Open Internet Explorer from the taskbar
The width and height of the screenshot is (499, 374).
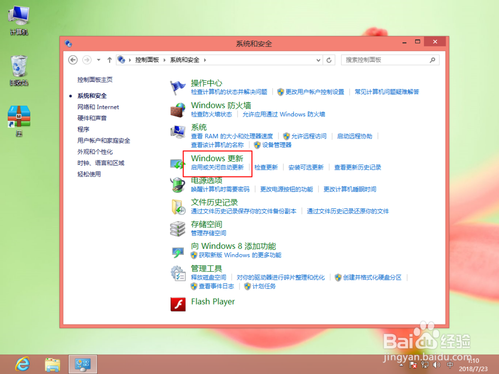click(23, 365)
